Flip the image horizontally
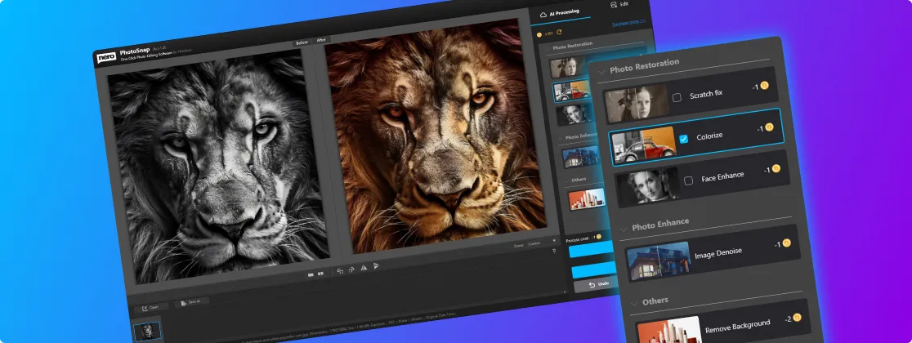This screenshot has height=343, width=912. point(364,267)
